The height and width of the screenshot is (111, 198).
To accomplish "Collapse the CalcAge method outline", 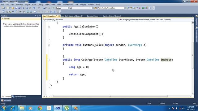I will [x=49, y=60].
